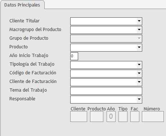Open the Cliente de Facturación dropdown arrow

pos(139,82)
